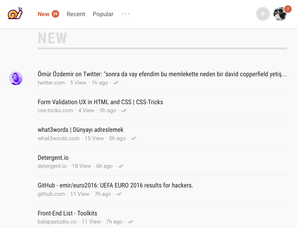Screen dimensions: 297x228
Task: Switch to the Recent tab
Action: click(76, 14)
